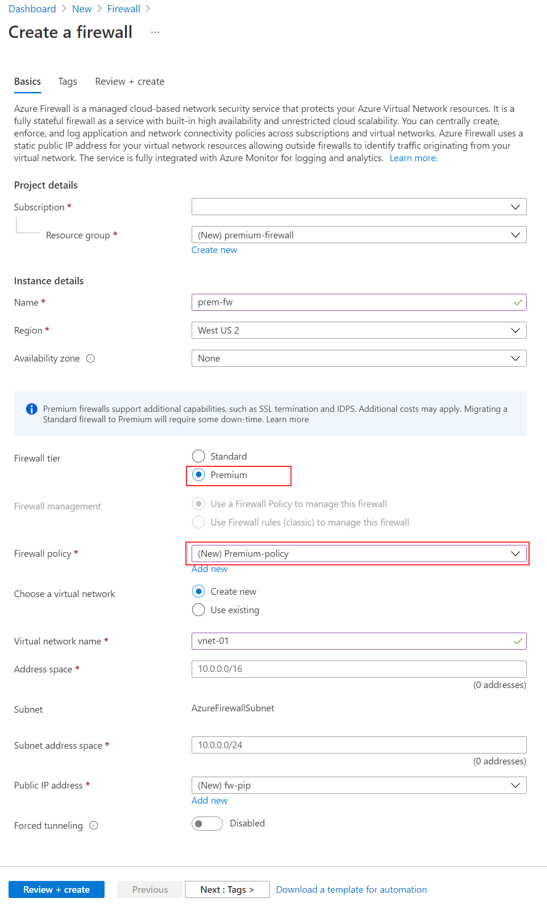This screenshot has width=547, height=907.
Task: Select the Standard firewall tier
Action: pos(199,456)
